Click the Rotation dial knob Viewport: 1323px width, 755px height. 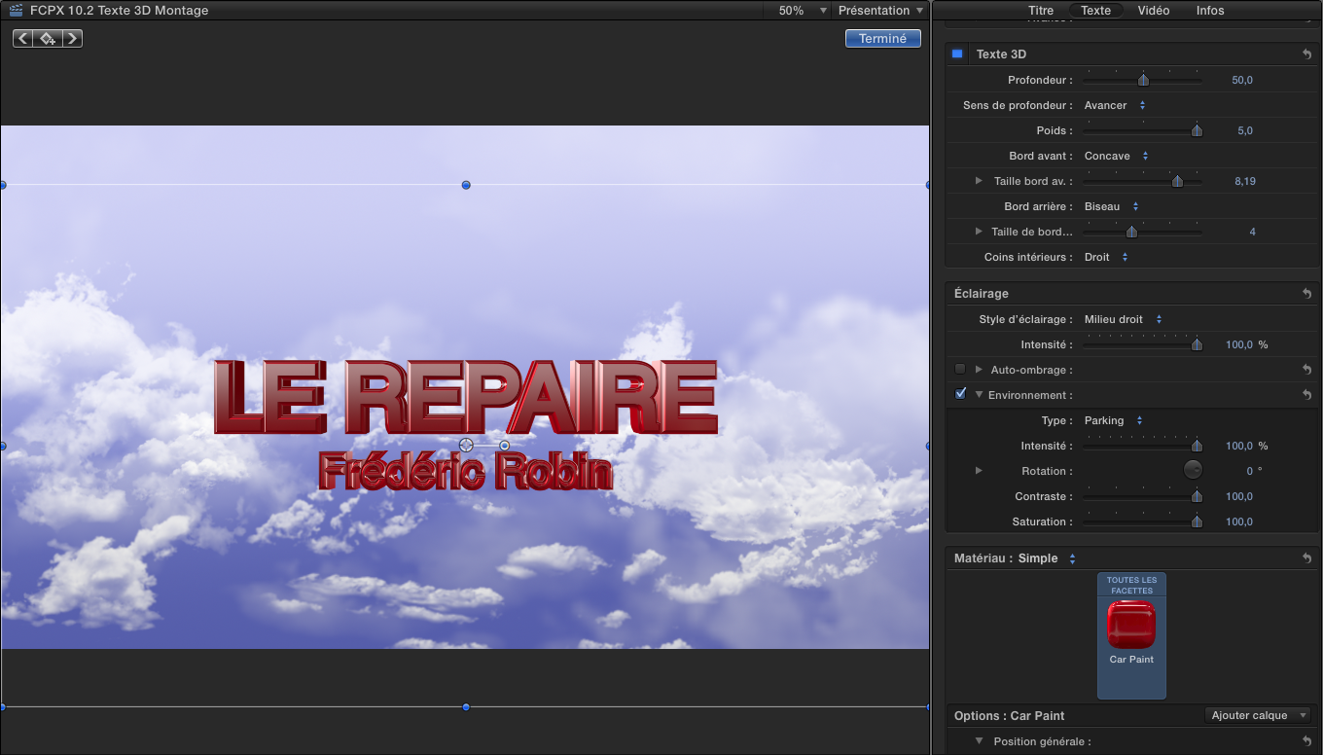(x=1193, y=471)
